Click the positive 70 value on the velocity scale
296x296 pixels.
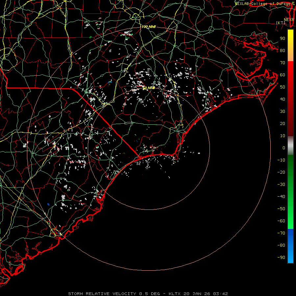[x=283, y=63]
